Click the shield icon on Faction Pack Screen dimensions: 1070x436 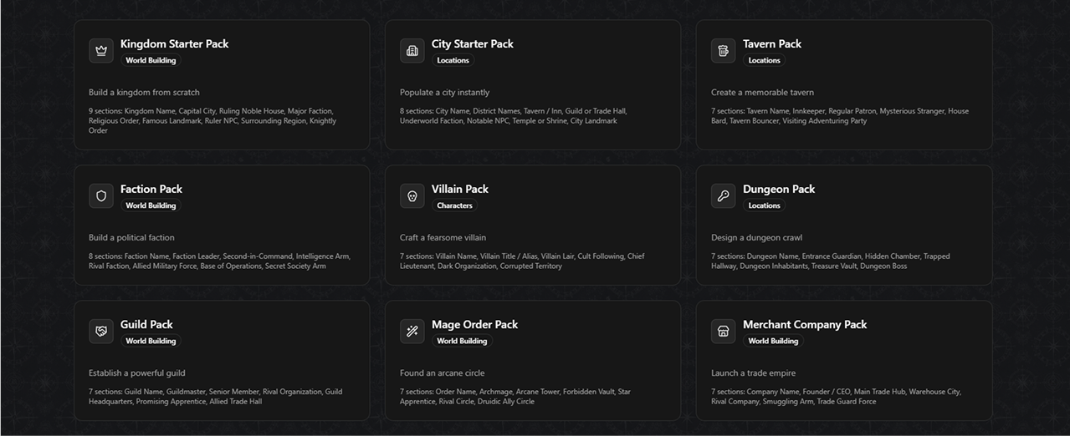pyautogui.click(x=101, y=195)
